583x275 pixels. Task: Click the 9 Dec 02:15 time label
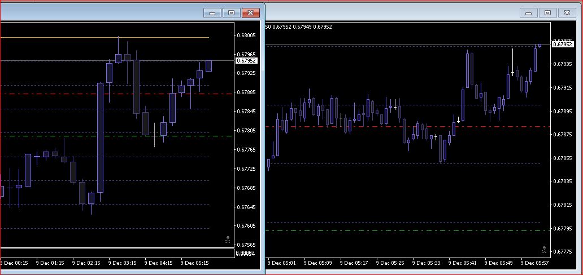(86, 263)
